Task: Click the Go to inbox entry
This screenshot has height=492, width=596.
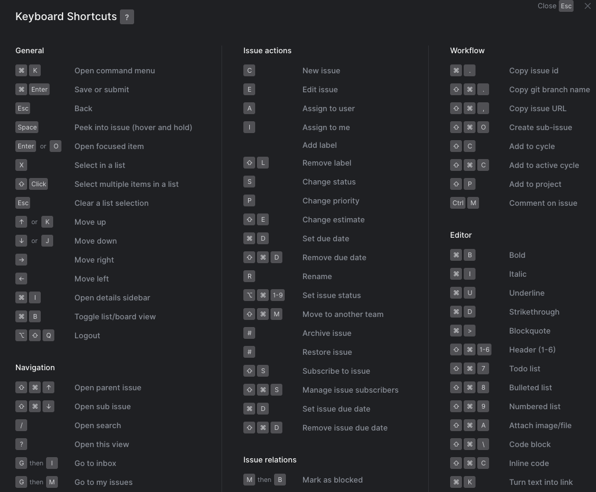Action: tap(95, 463)
